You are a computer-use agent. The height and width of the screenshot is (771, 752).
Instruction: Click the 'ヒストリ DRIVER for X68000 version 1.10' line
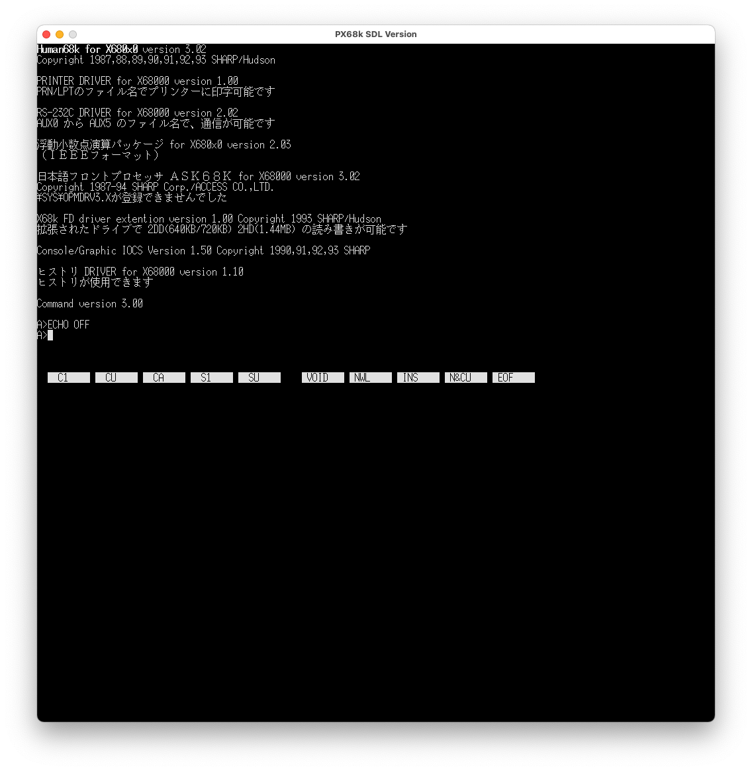140,272
